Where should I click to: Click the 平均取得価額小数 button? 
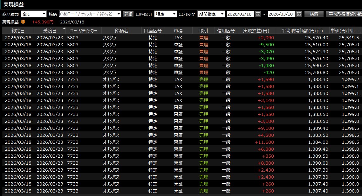click(x=345, y=14)
